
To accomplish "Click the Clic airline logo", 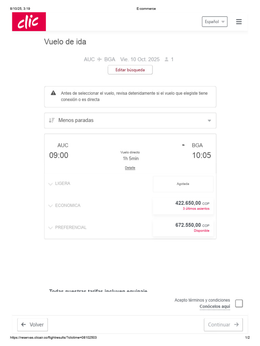I will 29,22.
